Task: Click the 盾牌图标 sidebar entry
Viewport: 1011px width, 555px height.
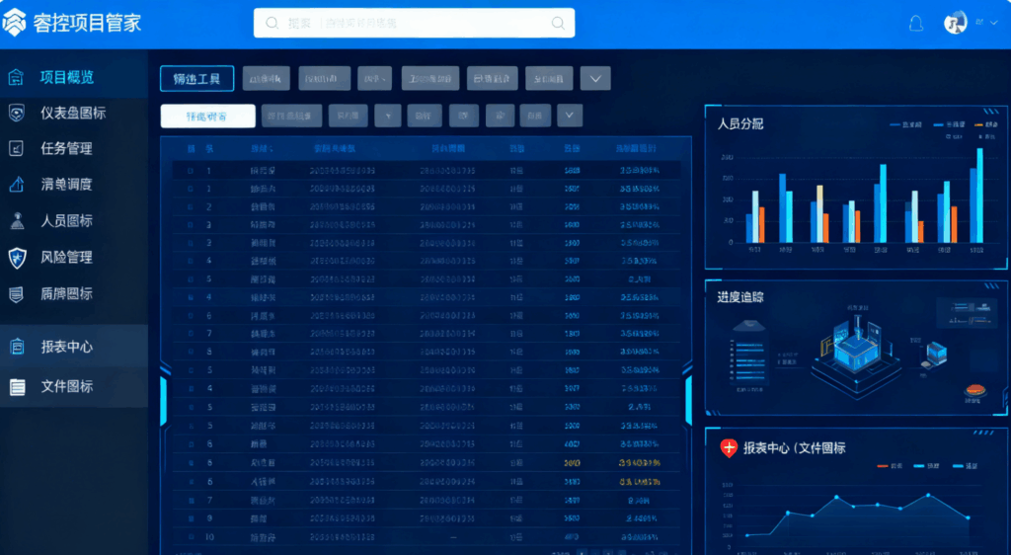Action: (x=66, y=293)
